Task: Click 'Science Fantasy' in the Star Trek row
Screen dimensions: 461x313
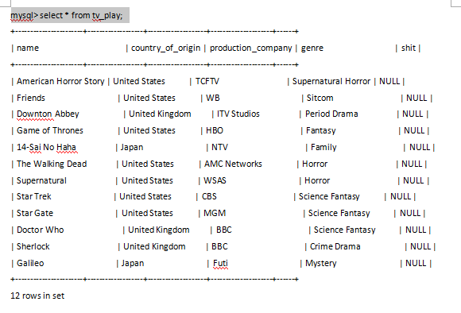Action: [x=329, y=196]
